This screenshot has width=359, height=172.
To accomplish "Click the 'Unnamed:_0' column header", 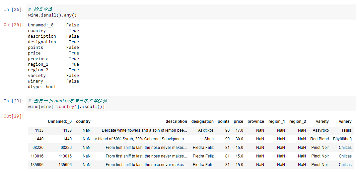I will tap(60, 121).
